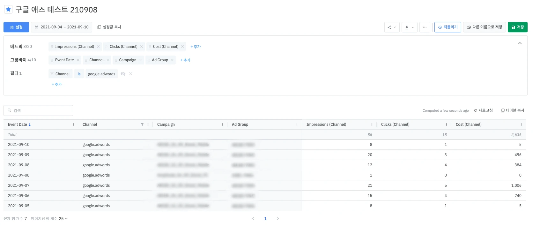This screenshot has height=227, width=533.
Task: Change rows per page dropdown of 25
Action: pyautogui.click(x=63, y=219)
